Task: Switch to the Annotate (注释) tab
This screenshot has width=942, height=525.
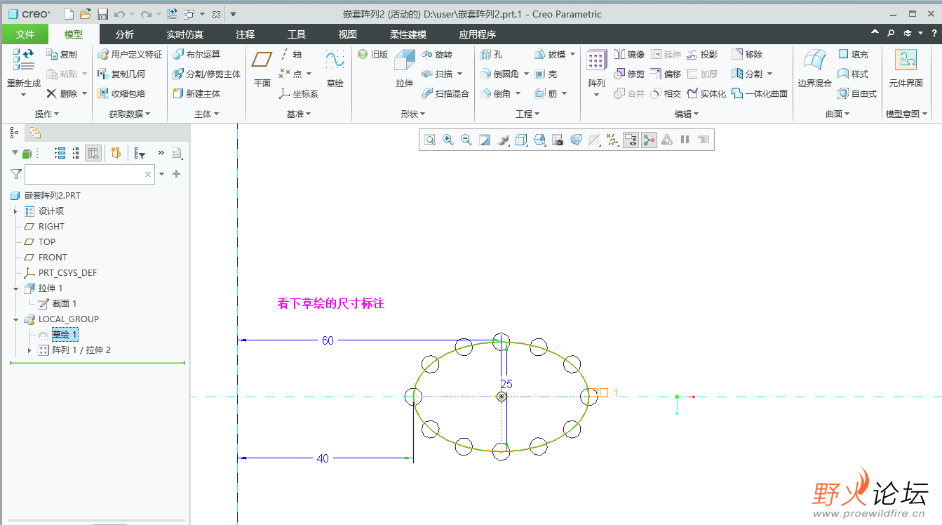Action: tap(245, 34)
